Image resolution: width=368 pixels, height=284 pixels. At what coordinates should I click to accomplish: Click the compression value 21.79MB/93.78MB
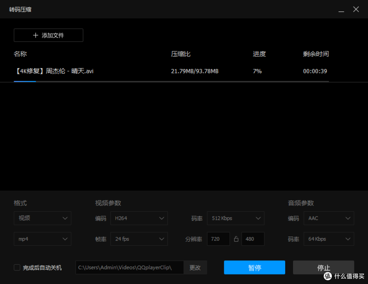(195, 71)
